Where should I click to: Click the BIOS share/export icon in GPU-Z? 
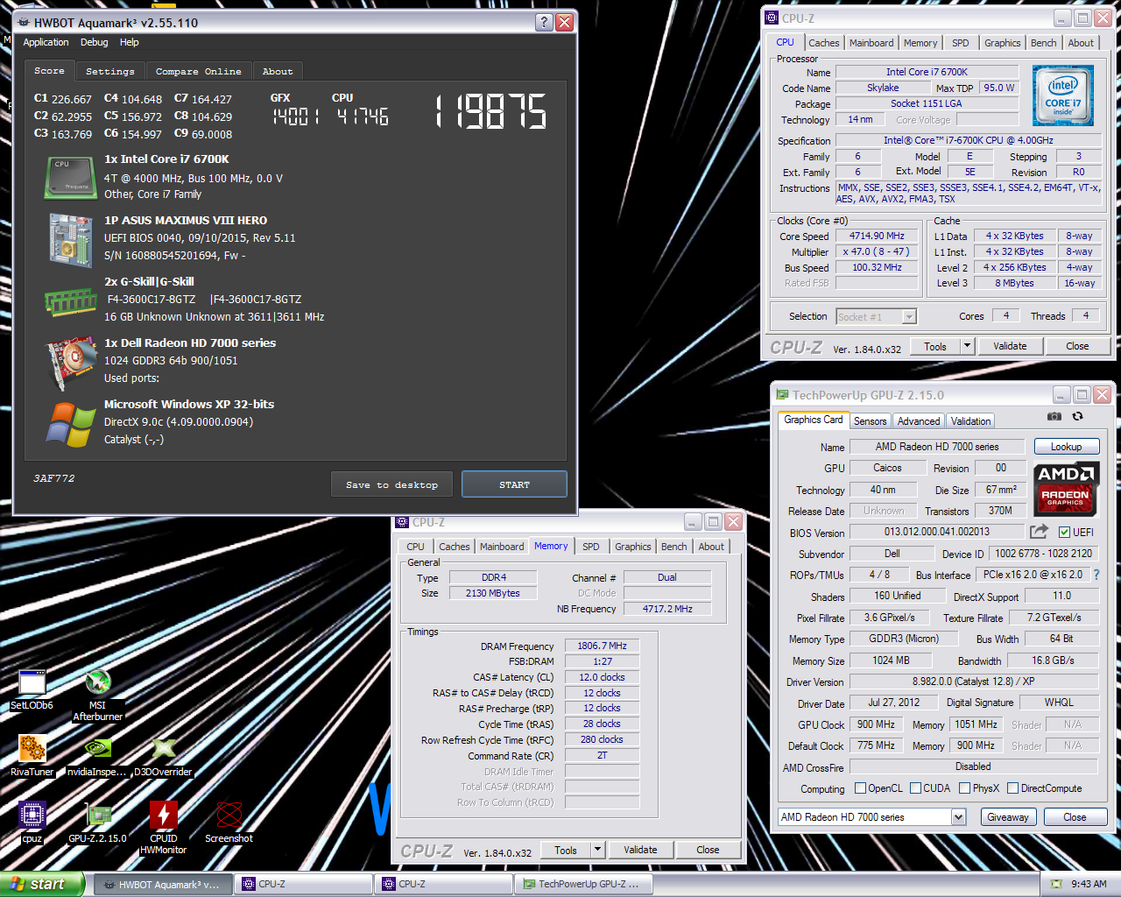(1039, 532)
